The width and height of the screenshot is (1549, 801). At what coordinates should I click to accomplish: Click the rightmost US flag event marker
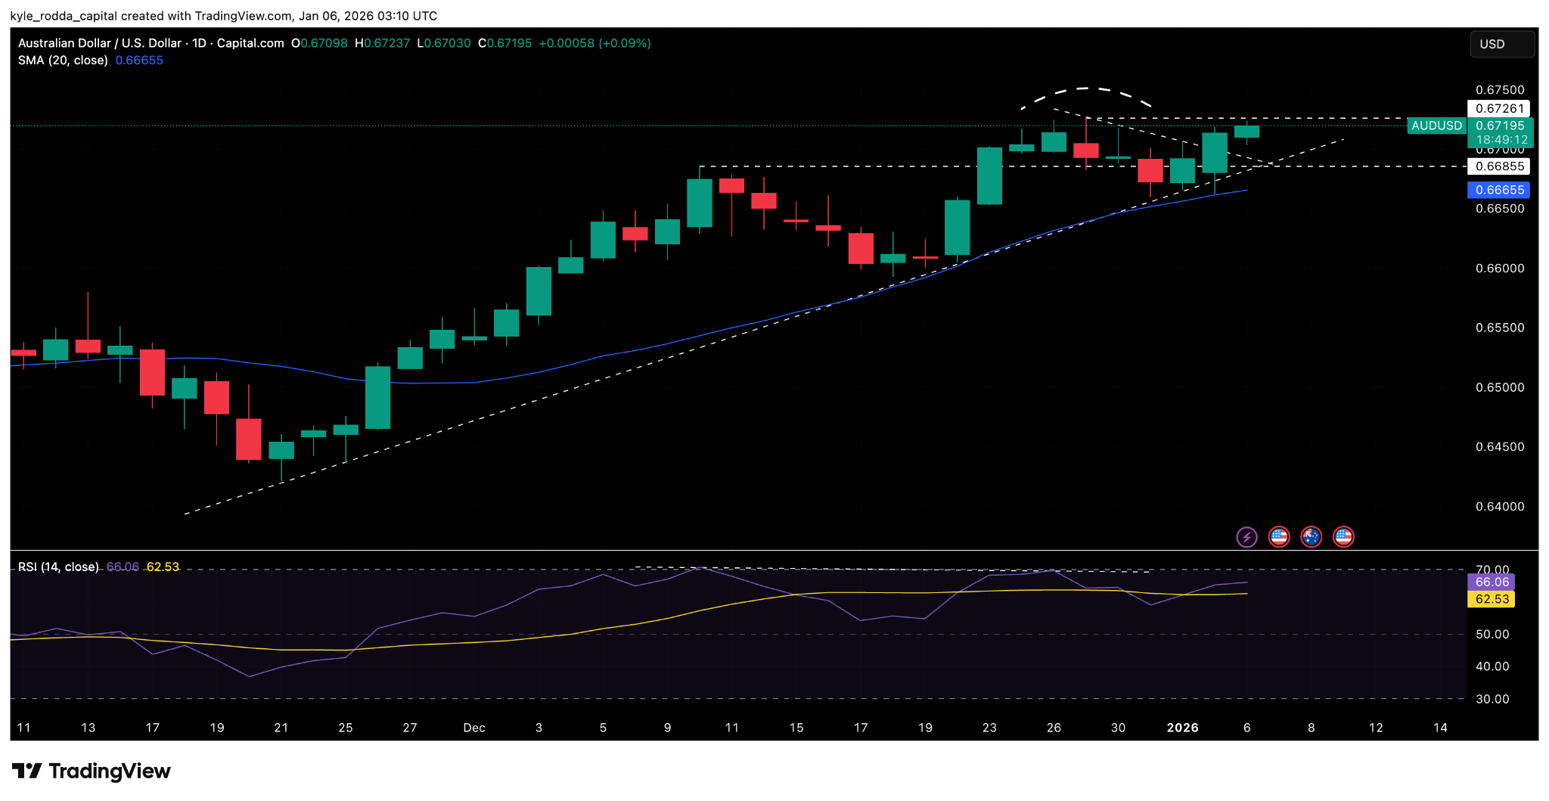click(1343, 537)
